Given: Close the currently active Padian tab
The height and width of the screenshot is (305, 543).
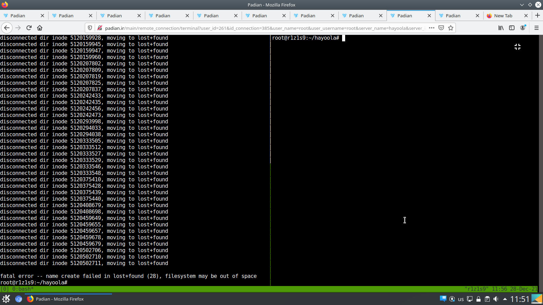Looking at the screenshot, I should tap(429, 16).
